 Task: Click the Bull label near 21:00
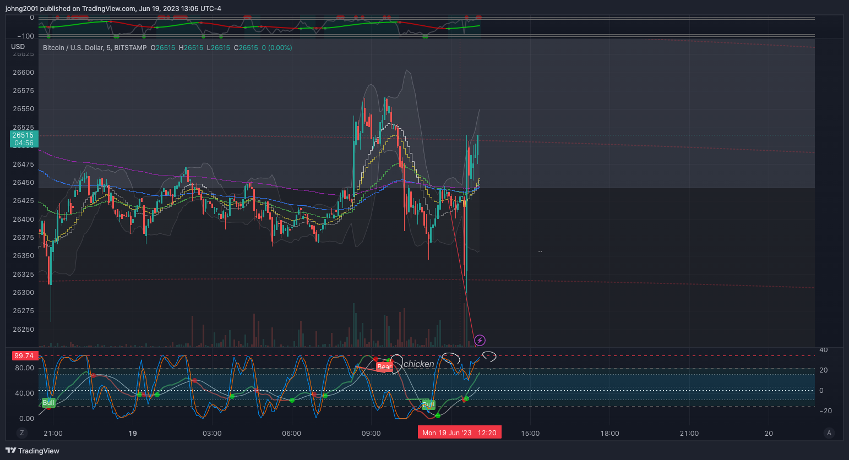tap(48, 403)
